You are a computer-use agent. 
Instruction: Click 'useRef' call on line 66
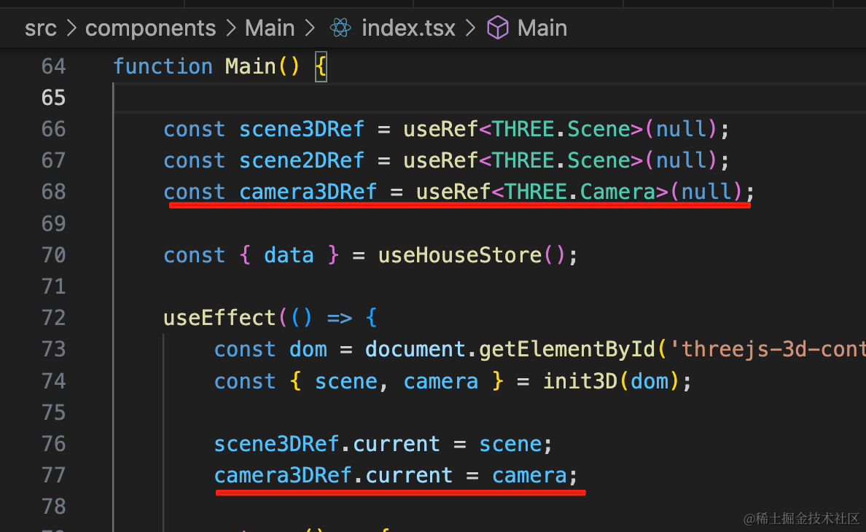coord(440,130)
